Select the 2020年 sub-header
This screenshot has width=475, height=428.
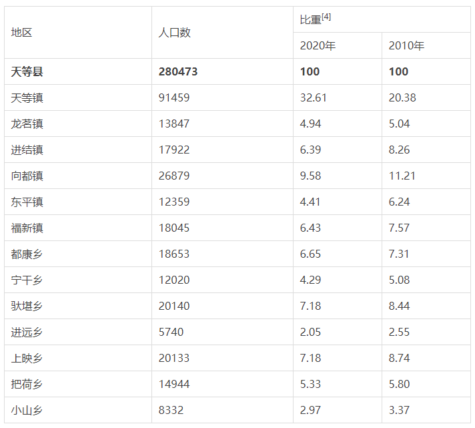[x=318, y=46]
